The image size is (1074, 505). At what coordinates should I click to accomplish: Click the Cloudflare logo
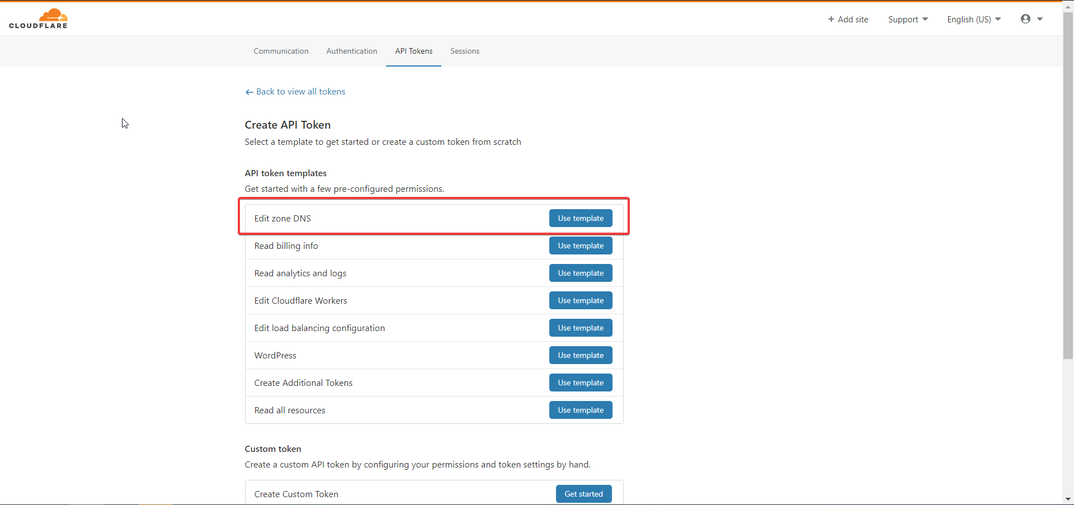pyautogui.click(x=38, y=18)
